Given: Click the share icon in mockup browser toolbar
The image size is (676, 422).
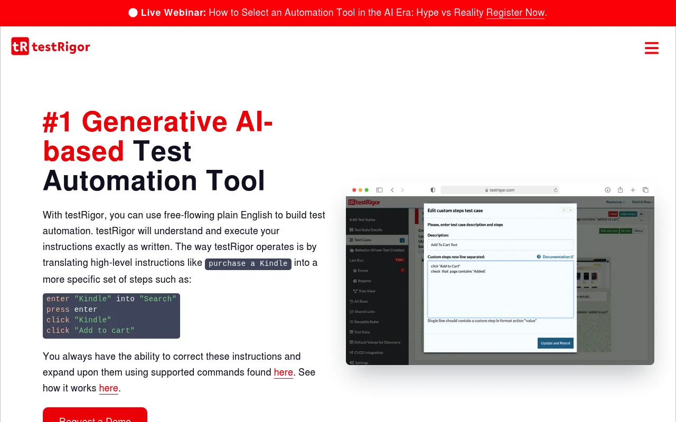Looking at the screenshot, I should click(620, 190).
